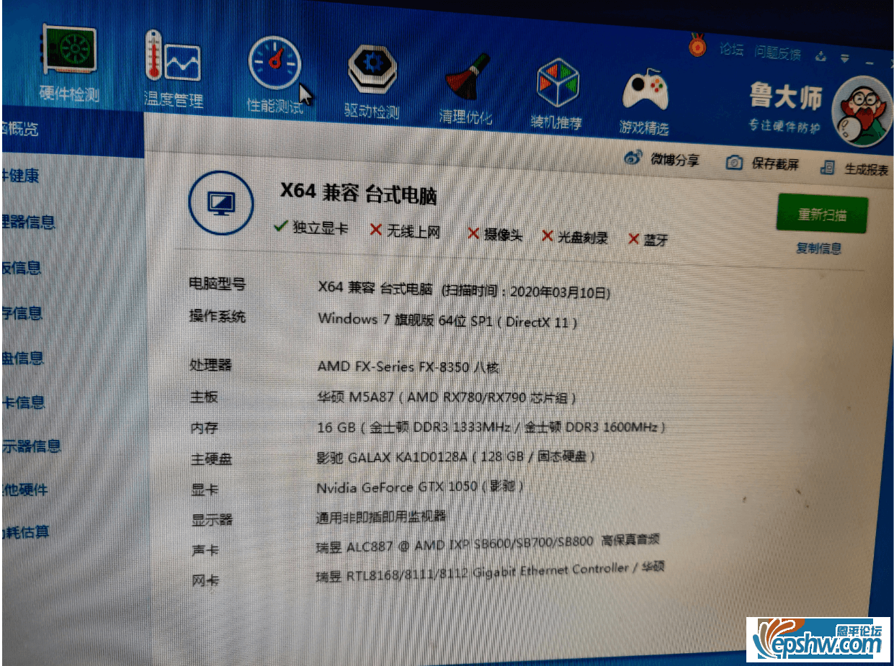This screenshot has width=894, height=666.
Task: Click the 蓝牙 feature indicator
Action: coord(648,239)
